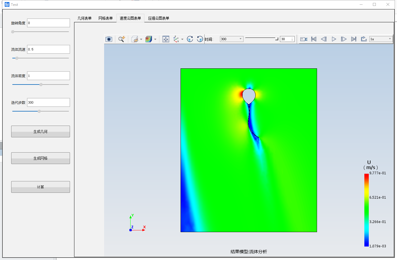Open the time step dropdown showing 300
This screenshot has height=260, width=397.
[231, 39]
